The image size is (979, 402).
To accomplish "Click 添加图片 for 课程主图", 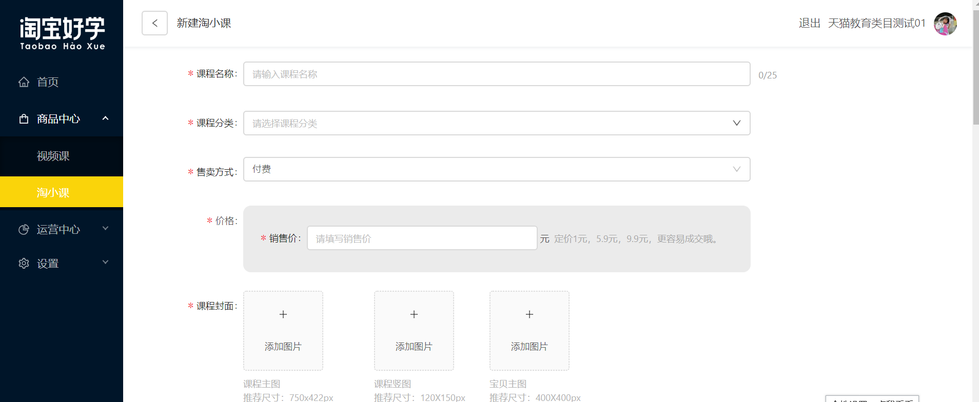I will click(283, 347).
